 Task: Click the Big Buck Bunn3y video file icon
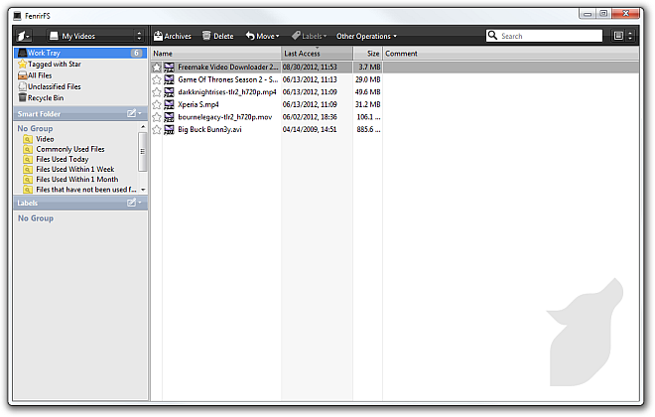tap(169, 130)
